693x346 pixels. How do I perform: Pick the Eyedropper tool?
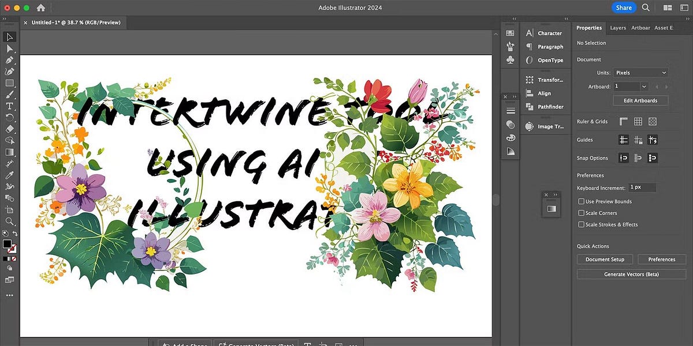point(9,175)
